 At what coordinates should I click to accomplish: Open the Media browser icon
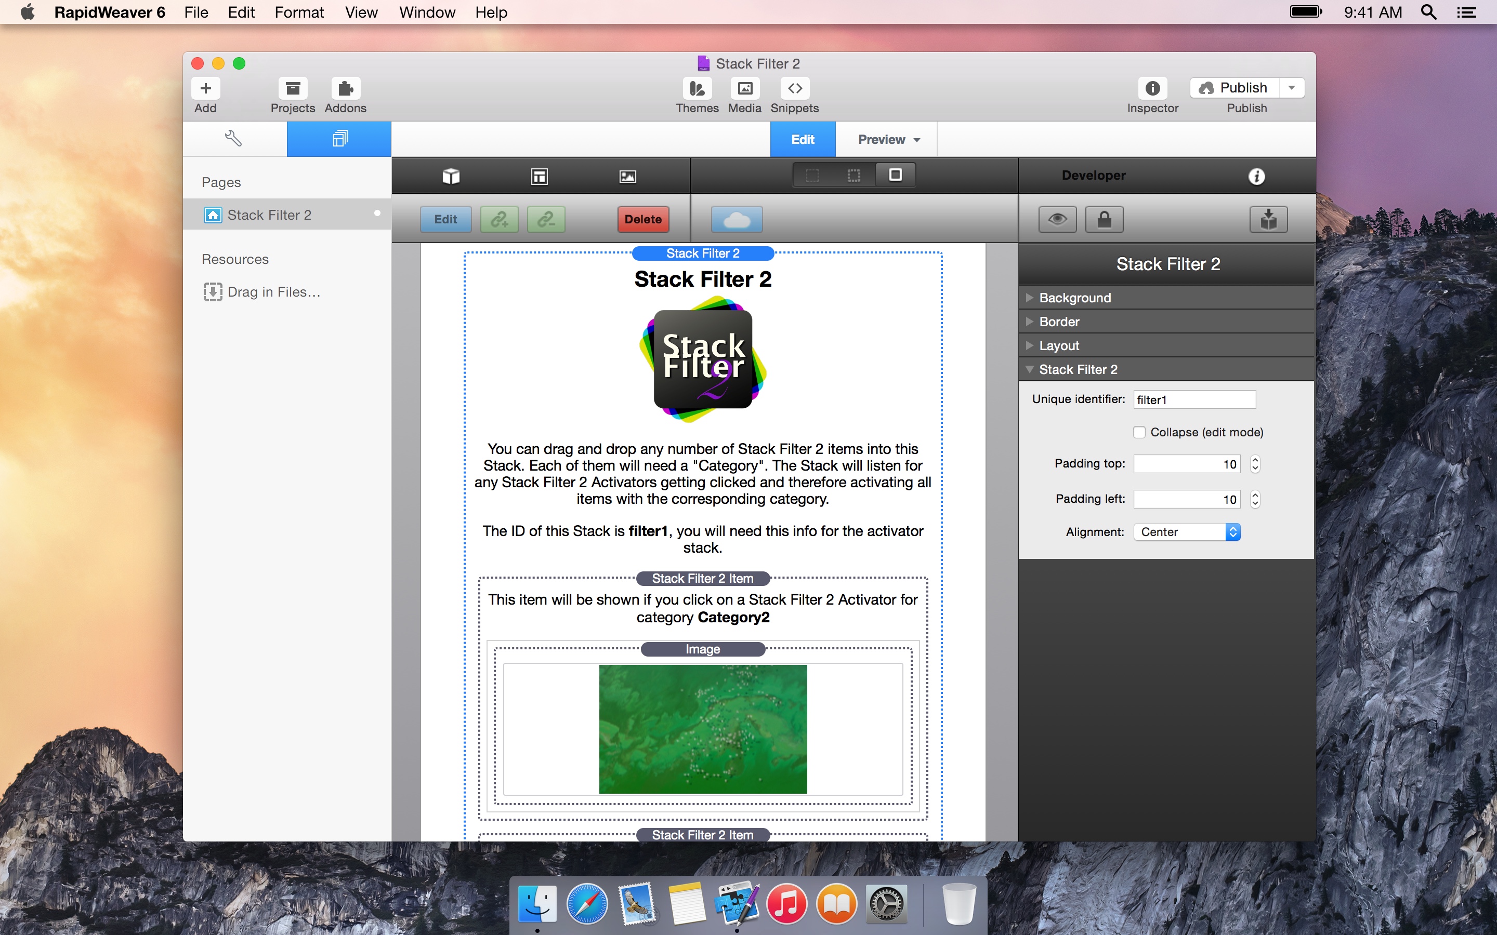745,88
